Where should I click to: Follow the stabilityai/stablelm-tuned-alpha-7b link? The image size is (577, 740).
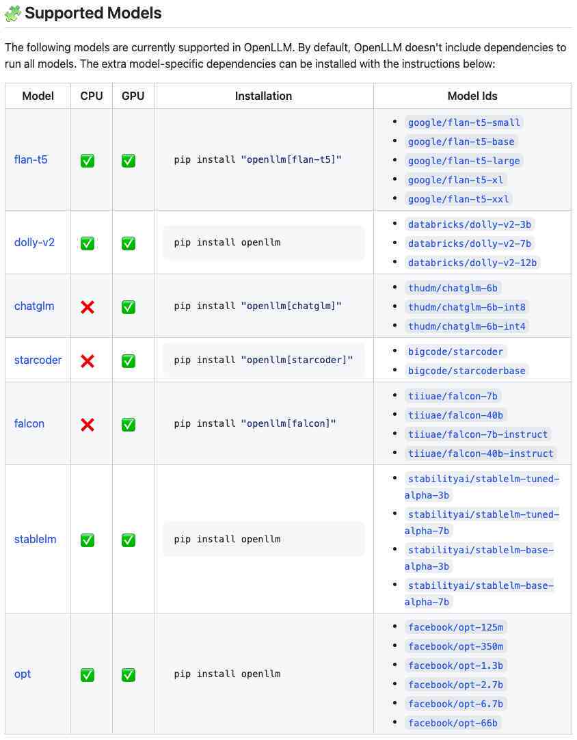(x=482, y=523)
